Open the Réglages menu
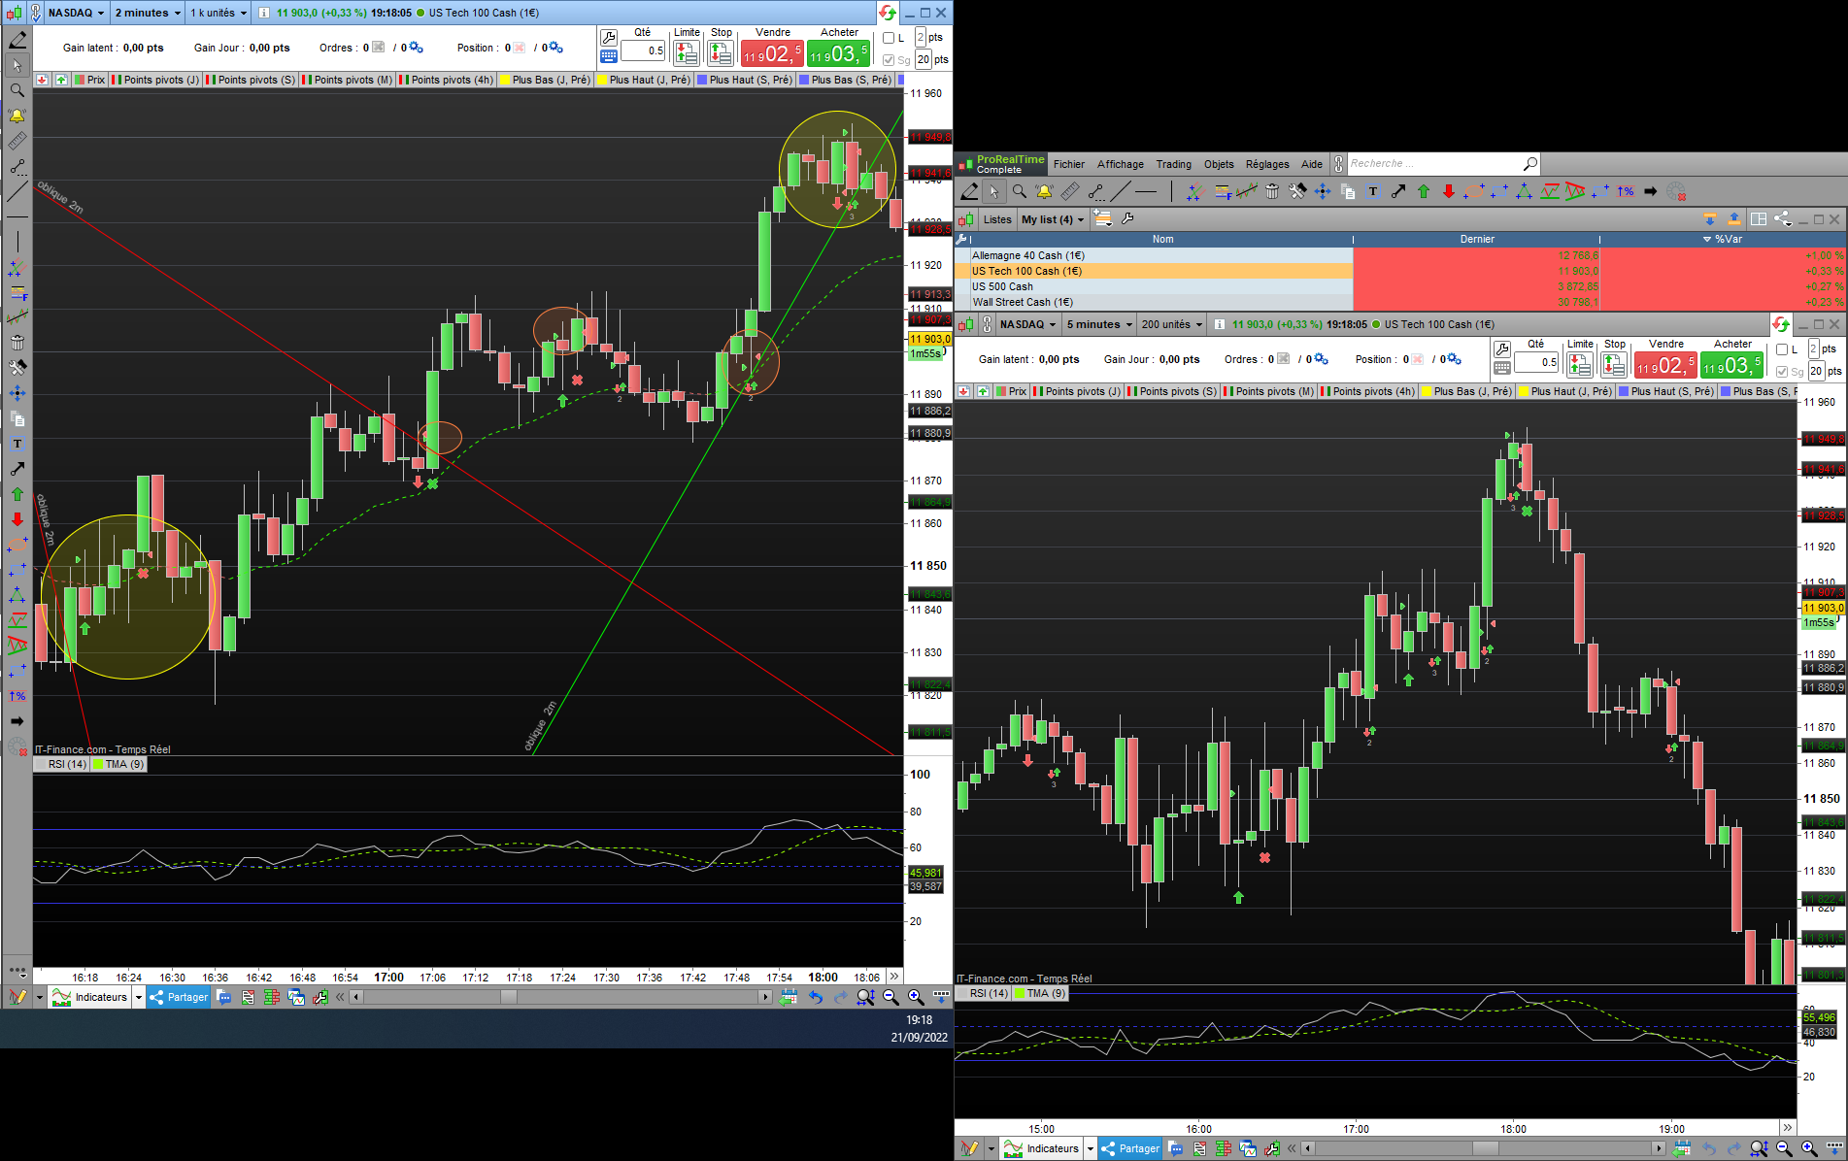Viewport: 1848px width, 1161px height. 1267,164
